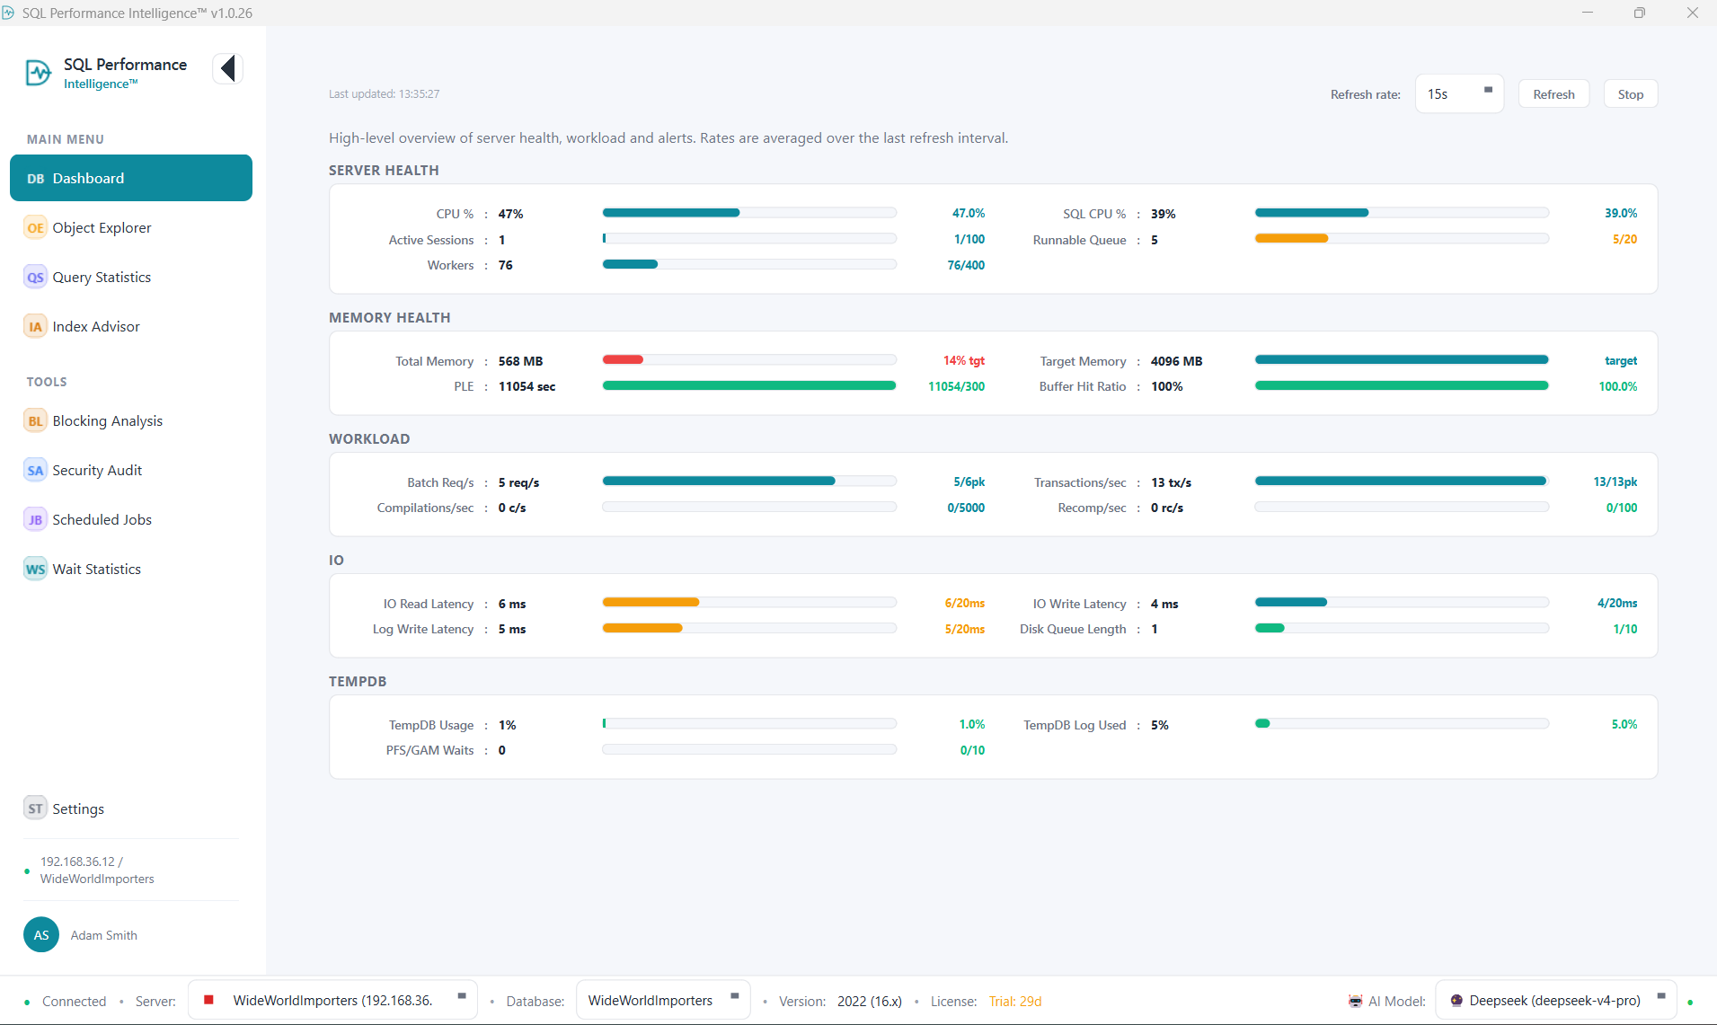Screen dimensions: 1717x1025
Task: Stop the auto refresh
Action: coord(1630,94)
